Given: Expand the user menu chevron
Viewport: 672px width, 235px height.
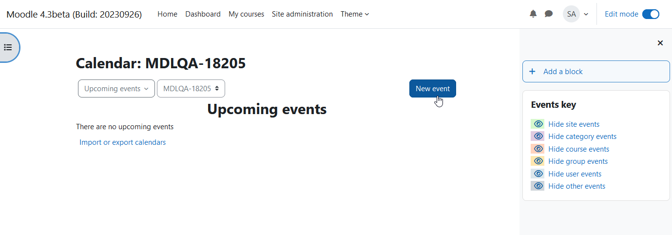Looking at the screenshot, I should pos(586,14).
